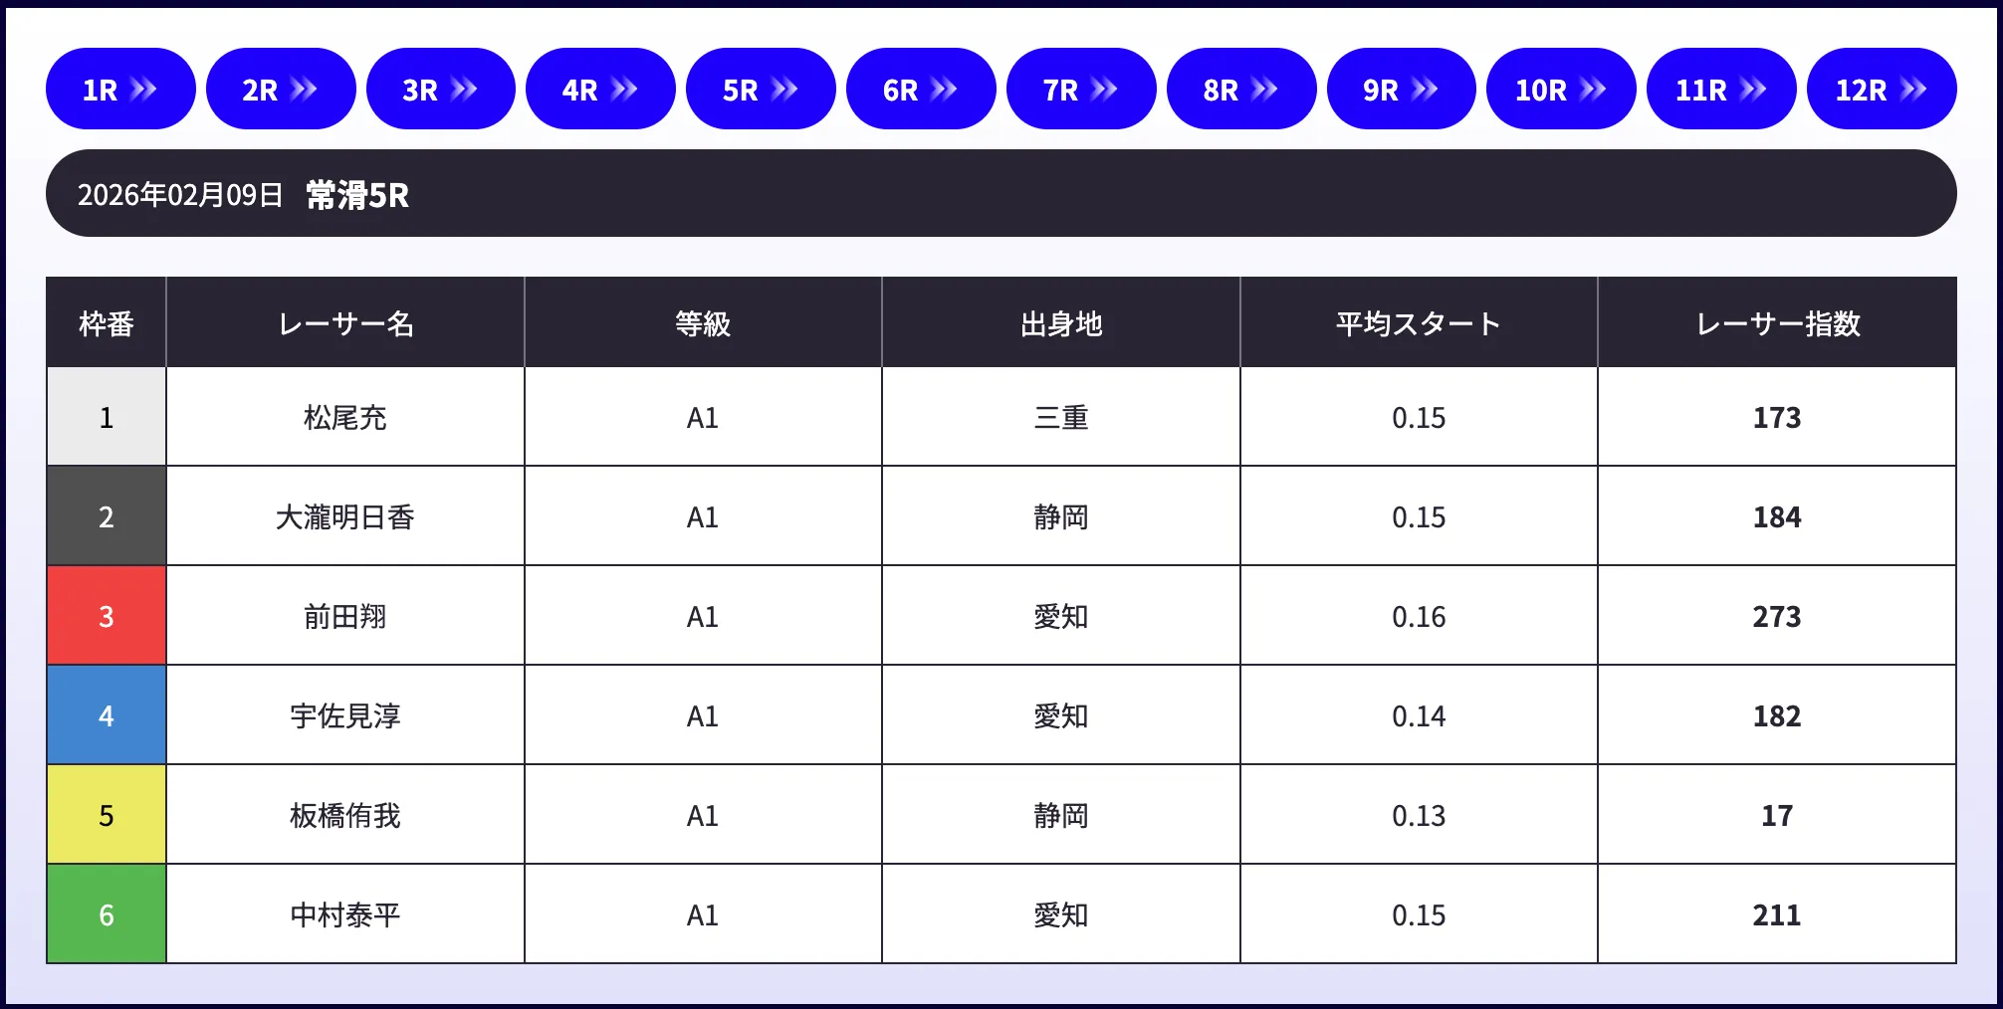
Task: Select the 11R race pill
Action: (x=1720, y=90)
